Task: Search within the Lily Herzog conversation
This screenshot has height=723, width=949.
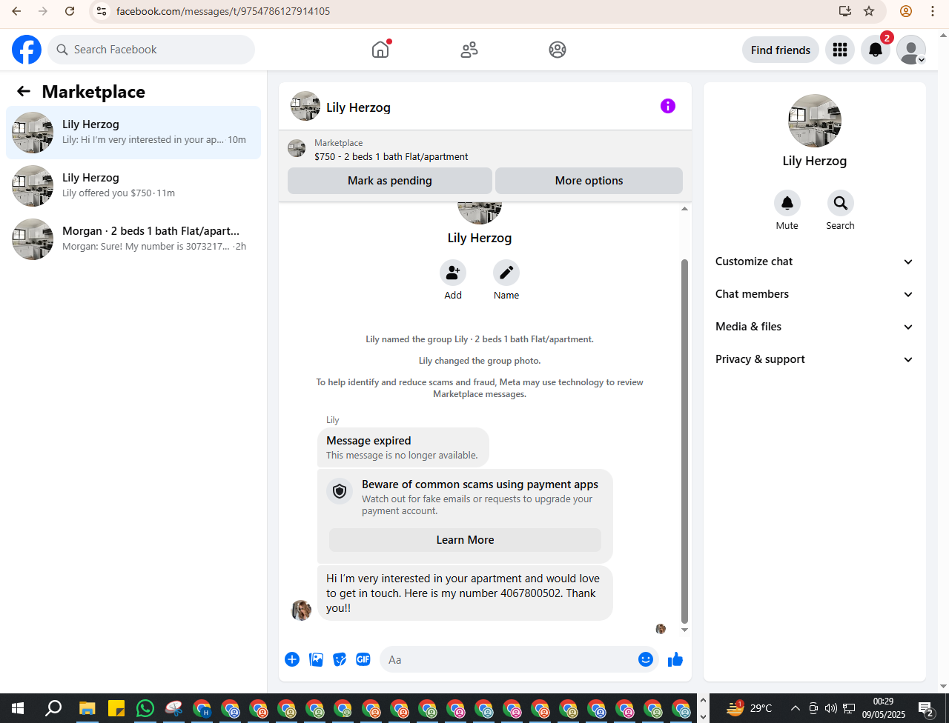Action: 840,203
